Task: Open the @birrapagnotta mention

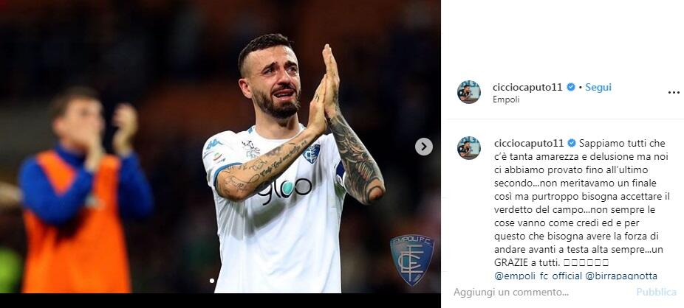Action: coord(621,276)
